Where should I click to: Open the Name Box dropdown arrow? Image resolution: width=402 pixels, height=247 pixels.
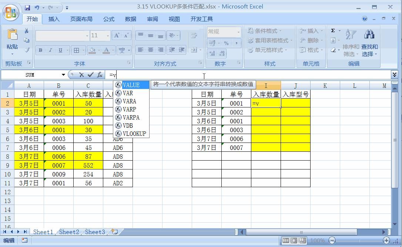coord(63,75)
